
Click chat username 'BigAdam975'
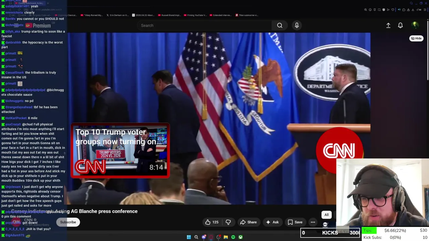(x=15, y=235)
